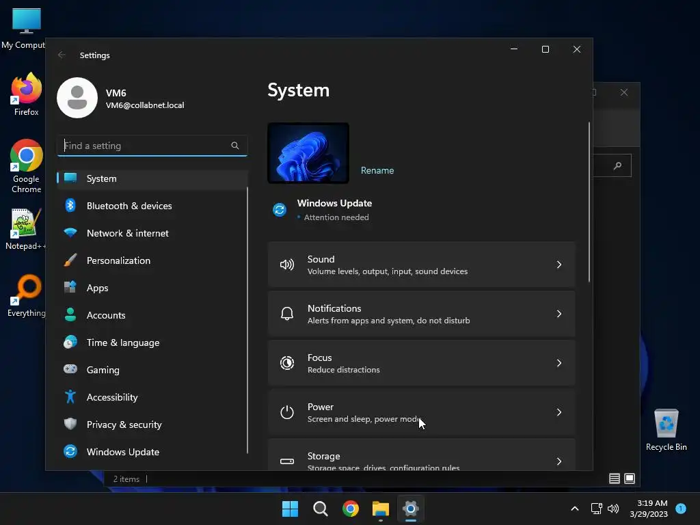700x525 pixels.
Task: Click the Gaming controller icon
Action: coord(70,369)
